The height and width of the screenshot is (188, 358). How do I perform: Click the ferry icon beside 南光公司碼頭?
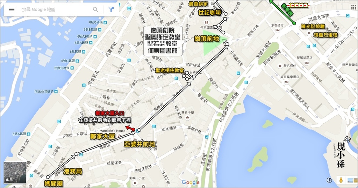point(56,92)
